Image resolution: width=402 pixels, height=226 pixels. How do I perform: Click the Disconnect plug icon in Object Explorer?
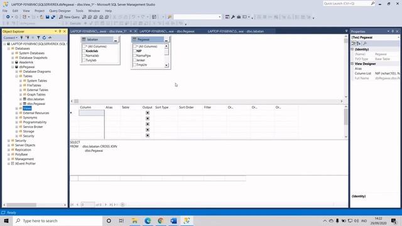(27, 38)
